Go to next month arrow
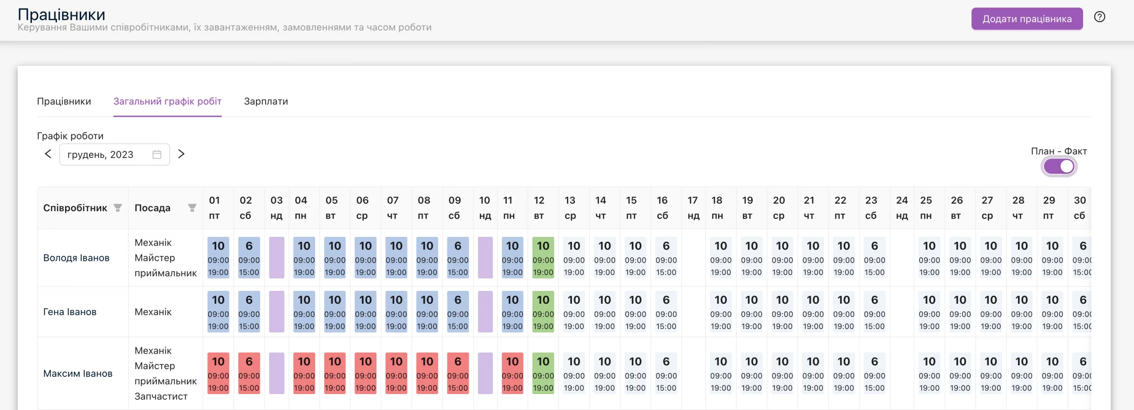Screen dimensions: 1134x410 (181, 154)
